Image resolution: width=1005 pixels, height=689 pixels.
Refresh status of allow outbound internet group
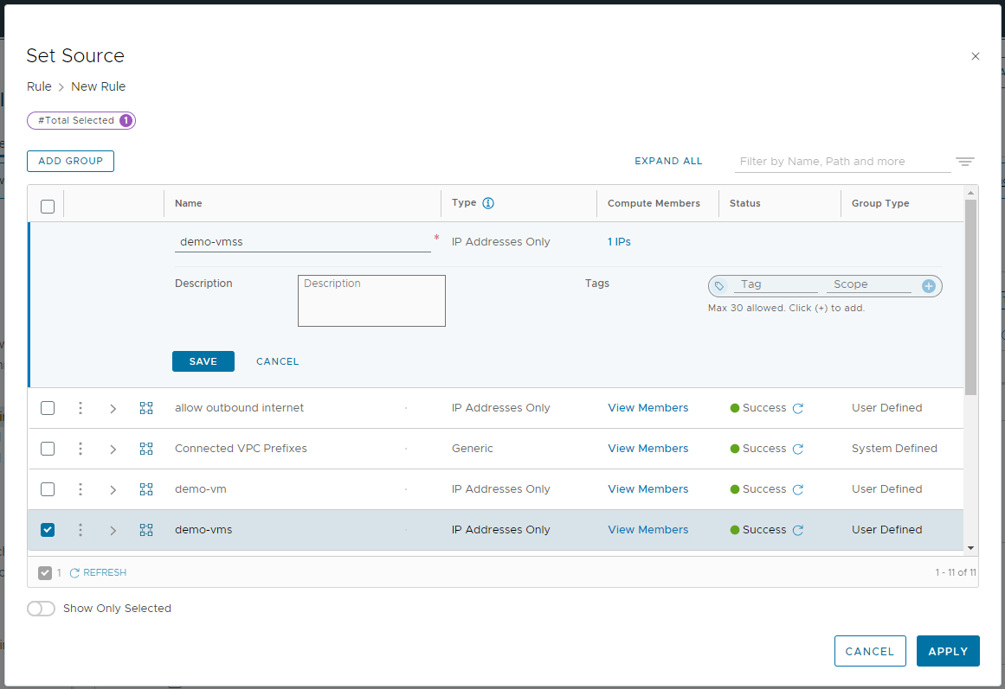[798, 409]
